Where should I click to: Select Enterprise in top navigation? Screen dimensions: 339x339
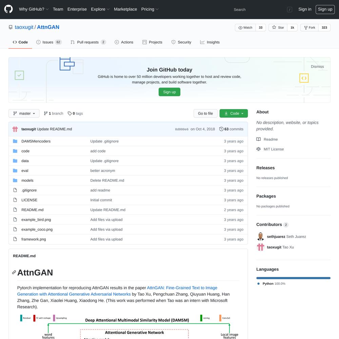click(77, 9)
